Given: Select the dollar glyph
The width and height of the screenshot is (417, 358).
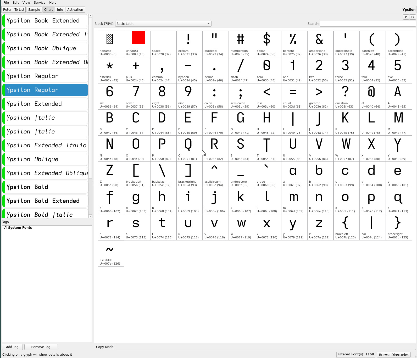Looking at the screenshot, I should [x=268, y=44].
